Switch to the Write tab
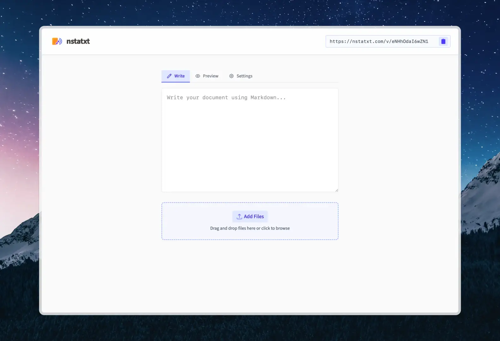Image resolution: width=500 pixels, height=341 pixels. pyautogui.click(x=176, y=76)
